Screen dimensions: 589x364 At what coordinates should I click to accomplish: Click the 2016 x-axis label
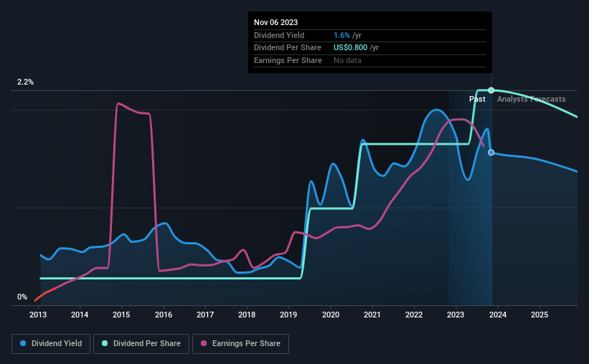[x=164, y=315]
